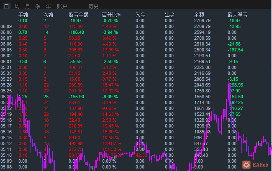Open the 账户 (account) tab

62,6
